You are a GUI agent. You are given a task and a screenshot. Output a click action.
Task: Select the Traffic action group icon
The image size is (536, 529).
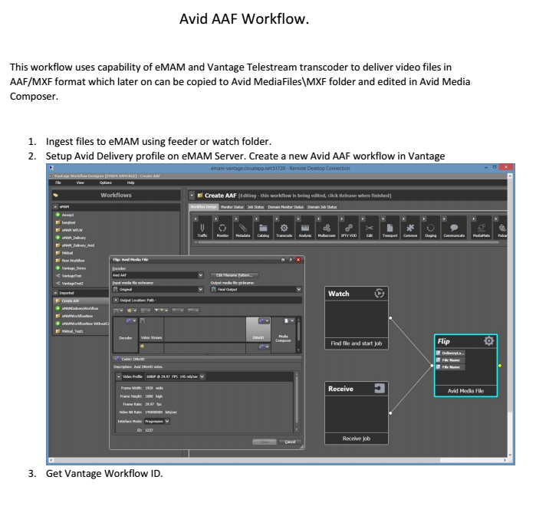[x=202, y=228]
